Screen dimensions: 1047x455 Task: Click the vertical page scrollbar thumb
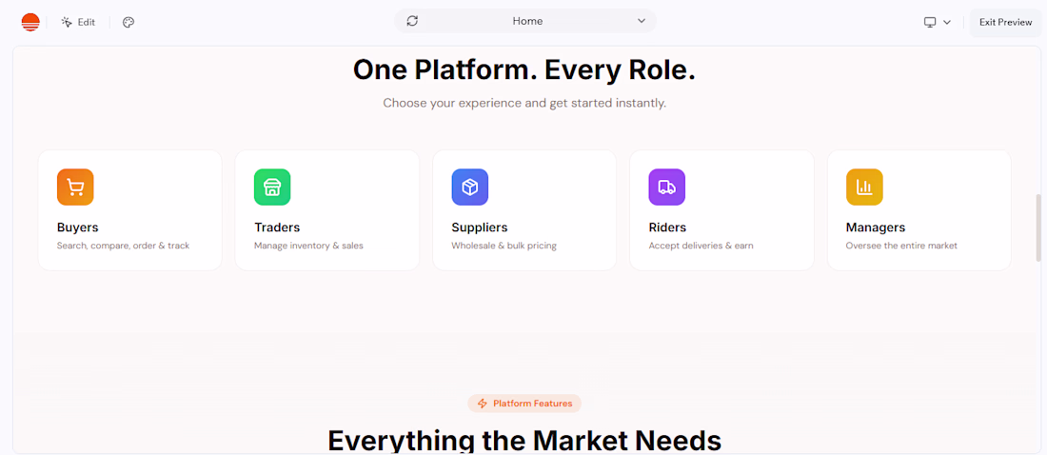pyautogui.click(x=1038, y=227)
